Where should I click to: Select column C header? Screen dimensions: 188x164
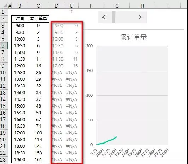click(x=39, y=6)
